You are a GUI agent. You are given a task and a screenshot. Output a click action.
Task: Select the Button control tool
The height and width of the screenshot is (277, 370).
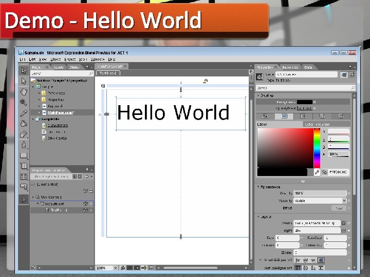click(24, 187)
